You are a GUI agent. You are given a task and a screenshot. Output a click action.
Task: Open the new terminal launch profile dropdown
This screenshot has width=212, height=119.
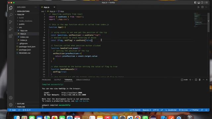(x=192, y=80)
